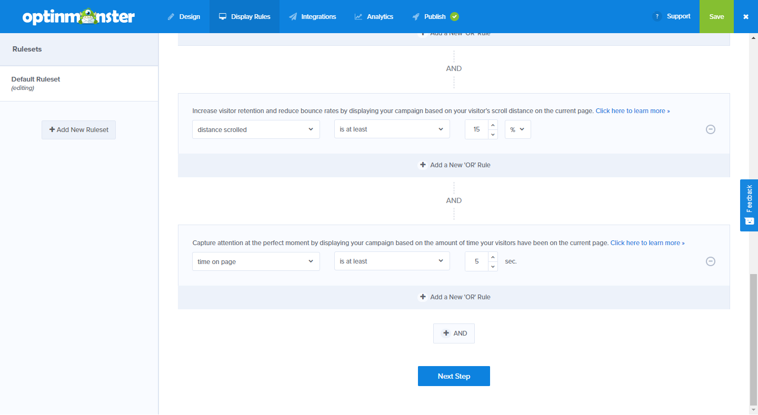This screenshot has width=758, height=415.
Task: Decrease the time on page seconds stepper
Action: coord(493,266)
